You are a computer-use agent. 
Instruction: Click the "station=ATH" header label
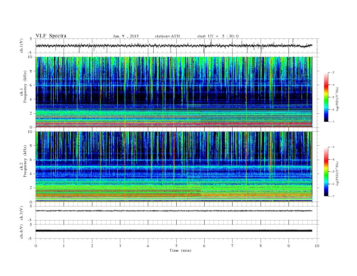click(167, 36)
